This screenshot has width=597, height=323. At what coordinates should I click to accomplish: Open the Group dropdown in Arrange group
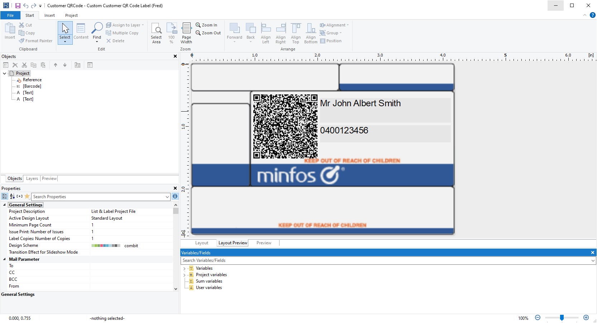[330, 33]
